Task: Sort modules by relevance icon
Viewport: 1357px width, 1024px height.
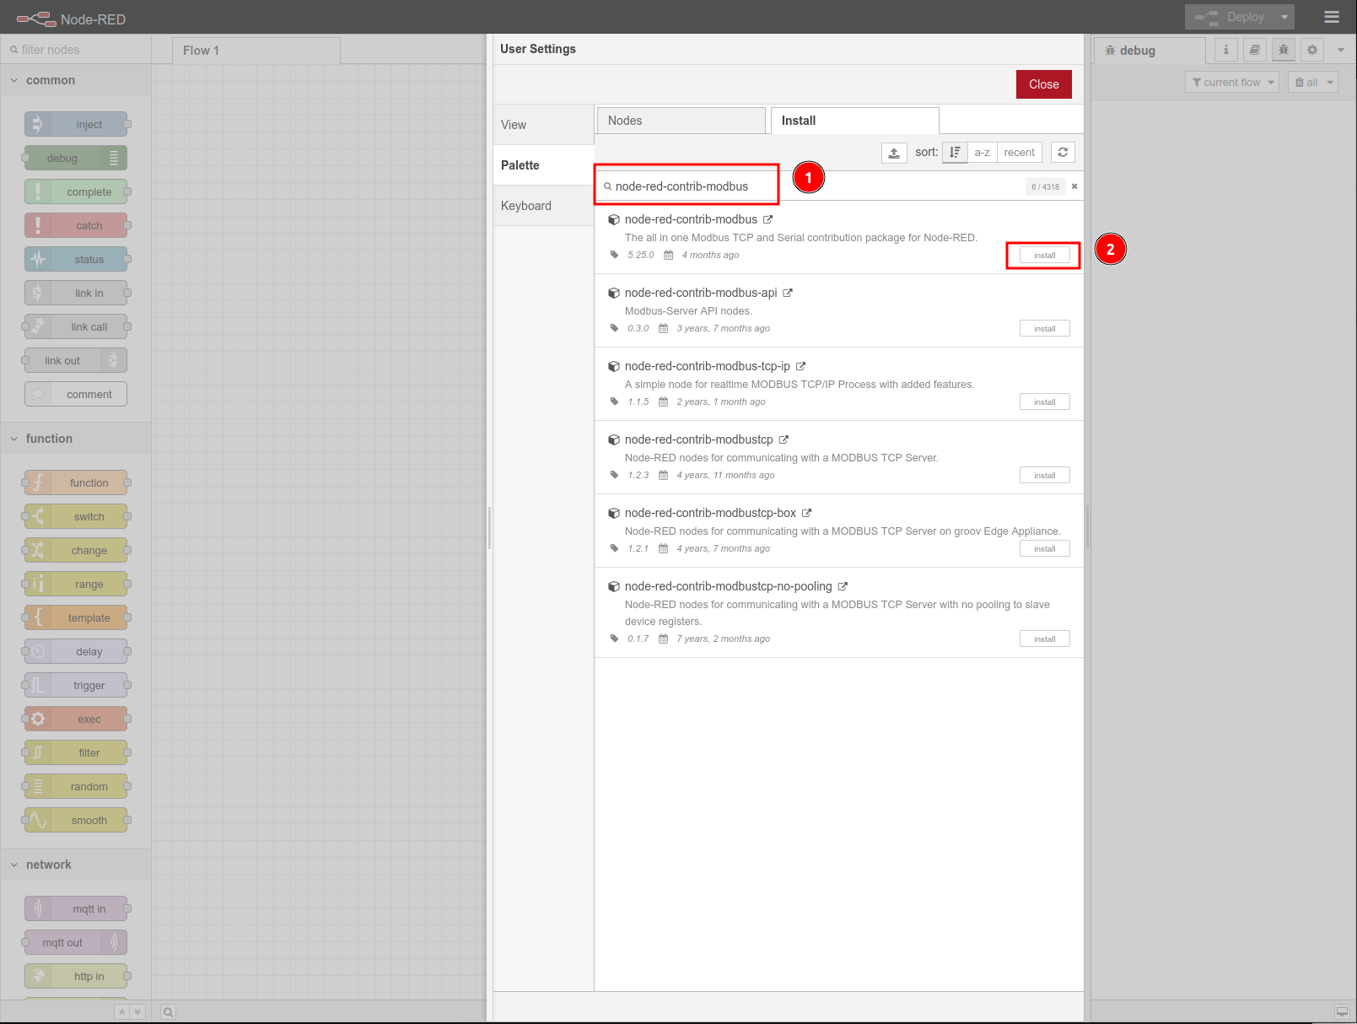Action: coord(955,153)
